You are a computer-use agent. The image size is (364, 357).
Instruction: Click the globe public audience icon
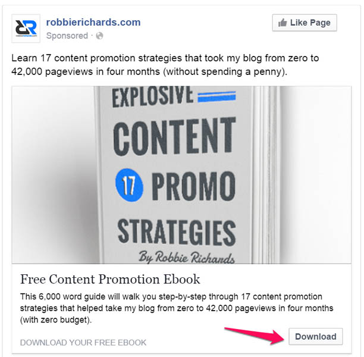[x=99, y=36]
